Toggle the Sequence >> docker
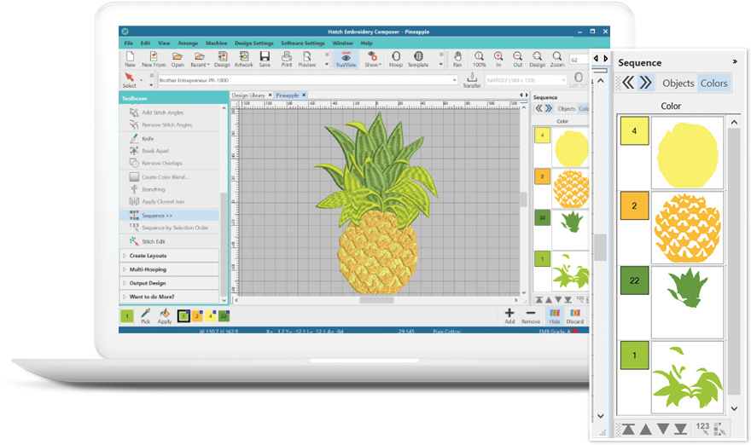The image size is (751, 445). [169, 216]
